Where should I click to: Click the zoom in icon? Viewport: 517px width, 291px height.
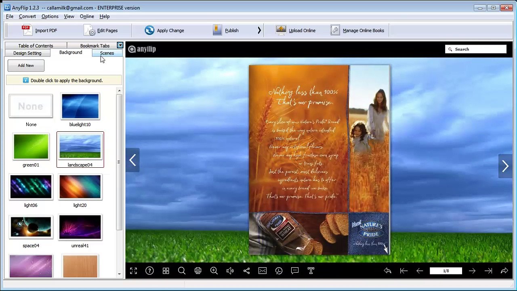click(214, 271)
